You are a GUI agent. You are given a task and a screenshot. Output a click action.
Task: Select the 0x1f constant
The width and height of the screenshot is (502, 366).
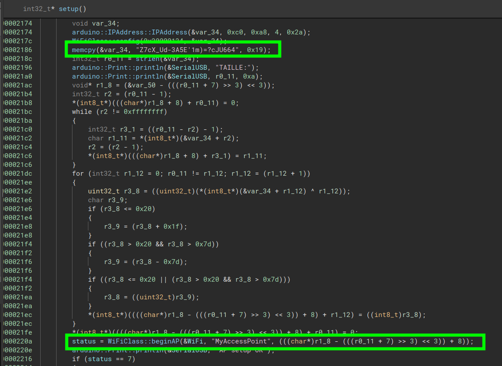pos(171,226)
